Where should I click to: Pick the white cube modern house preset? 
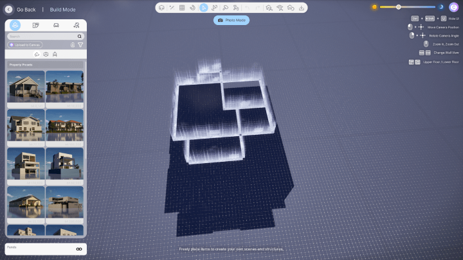click(x=65, y=166)
